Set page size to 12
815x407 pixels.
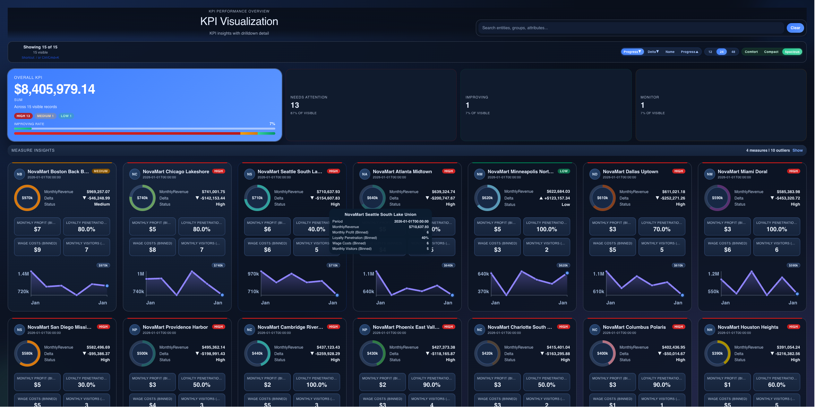coord(710,52)
